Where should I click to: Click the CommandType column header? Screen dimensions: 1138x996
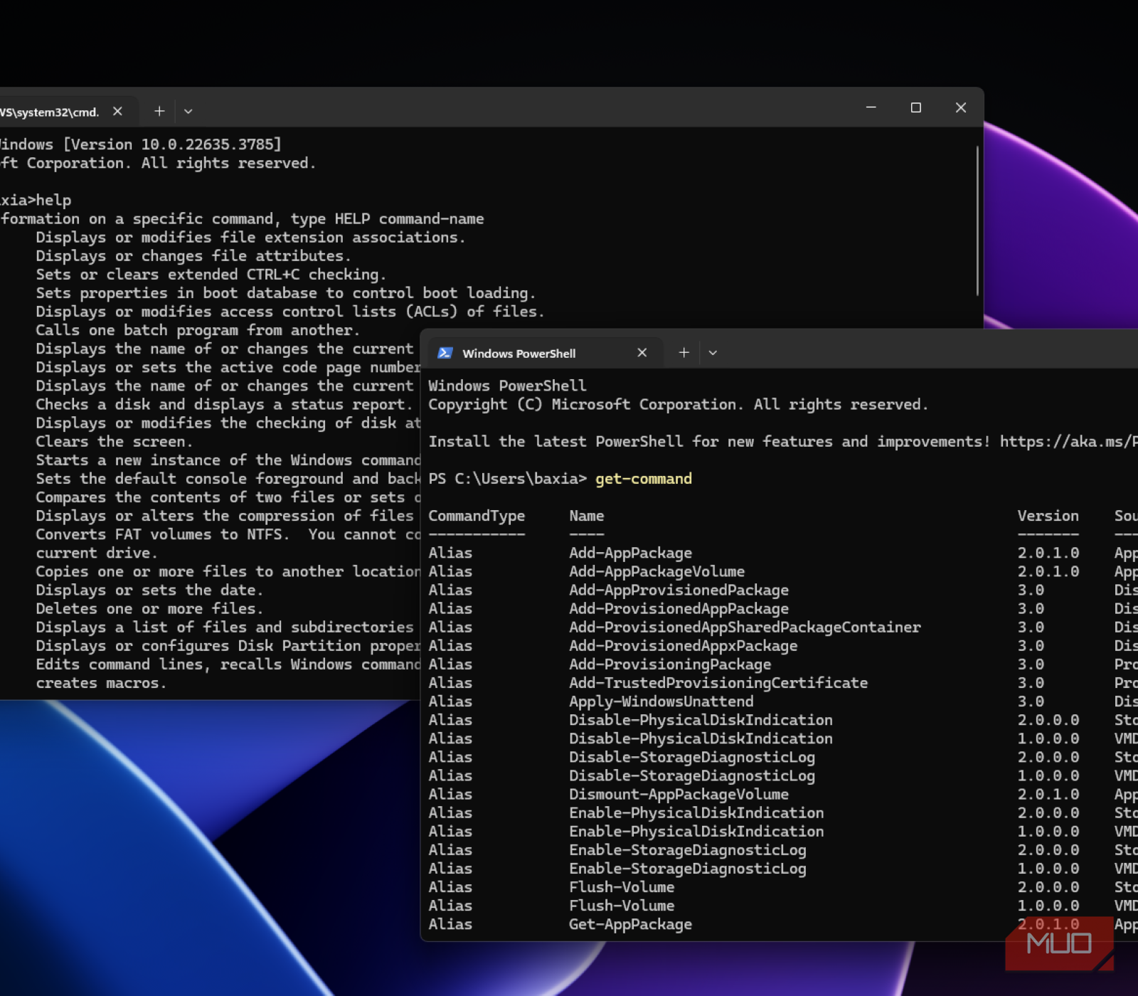pyautogui.click(x=477, y=516)
